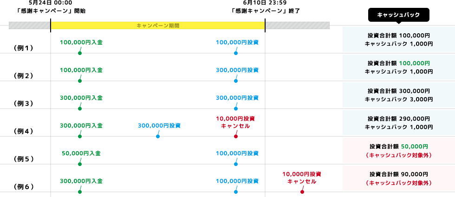Viewport: 455px width, 197px height.
Task: Click the black キャッシュバック header label
Action: [398, 15]
